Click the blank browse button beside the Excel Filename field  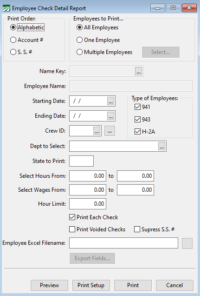click(x=187, y=243)
